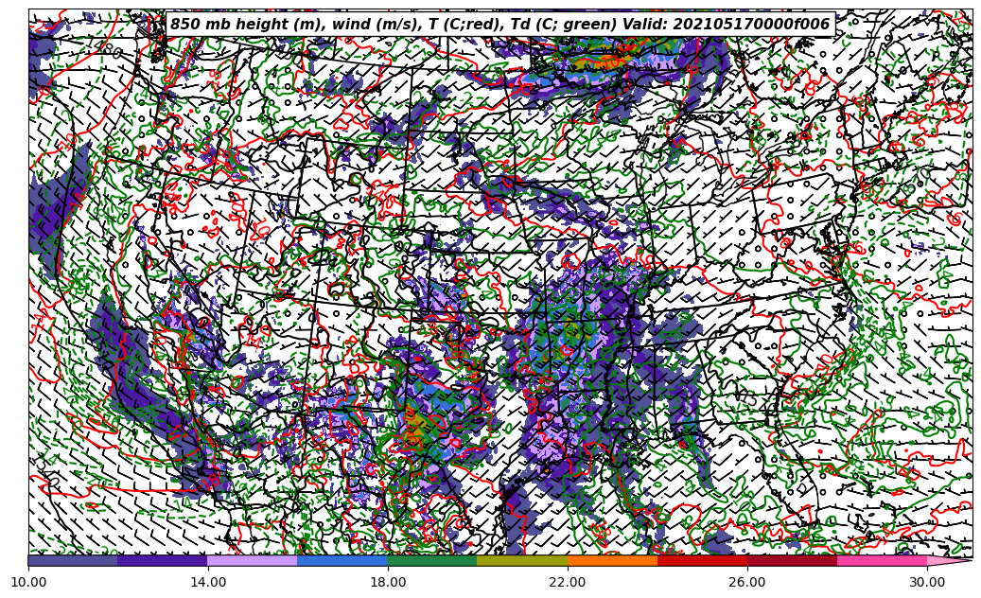The image size is (981, 598).
Task: Click the 30.00 colorbar tick label
Action: tap(927, 582)
